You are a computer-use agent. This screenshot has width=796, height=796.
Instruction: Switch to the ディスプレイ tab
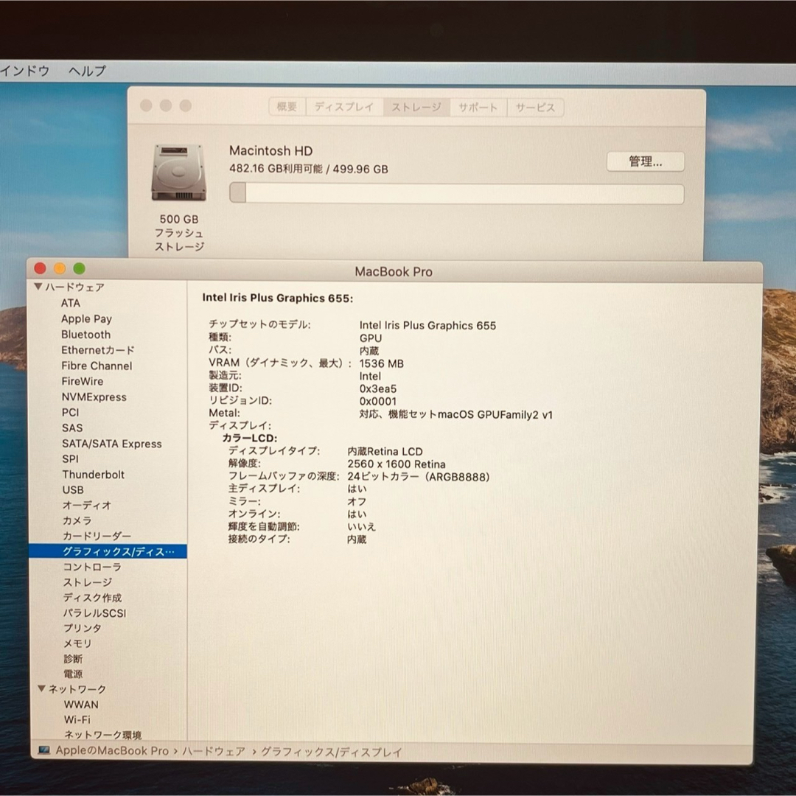(344, 107)
